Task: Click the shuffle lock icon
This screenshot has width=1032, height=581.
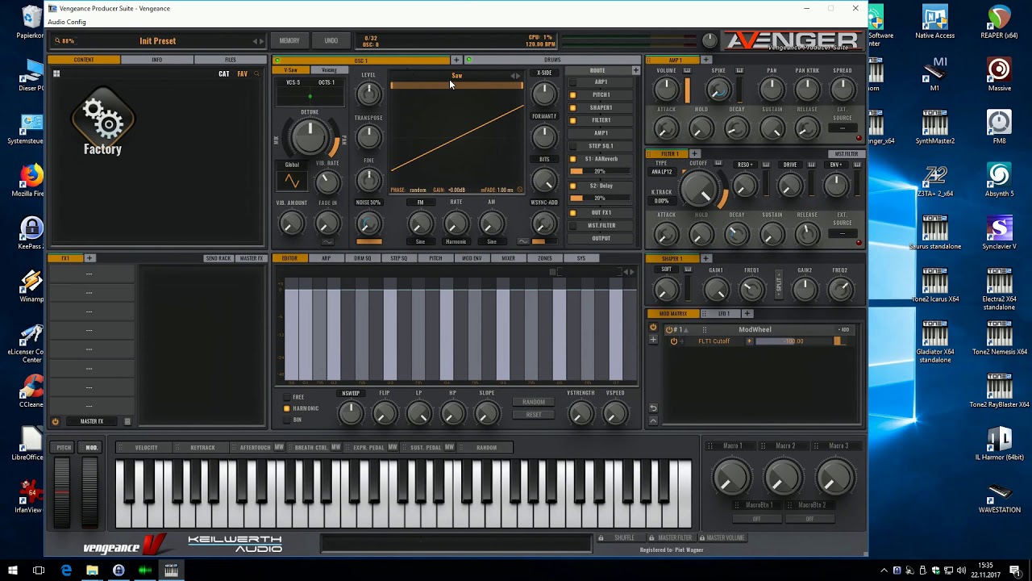Action: 601,537
